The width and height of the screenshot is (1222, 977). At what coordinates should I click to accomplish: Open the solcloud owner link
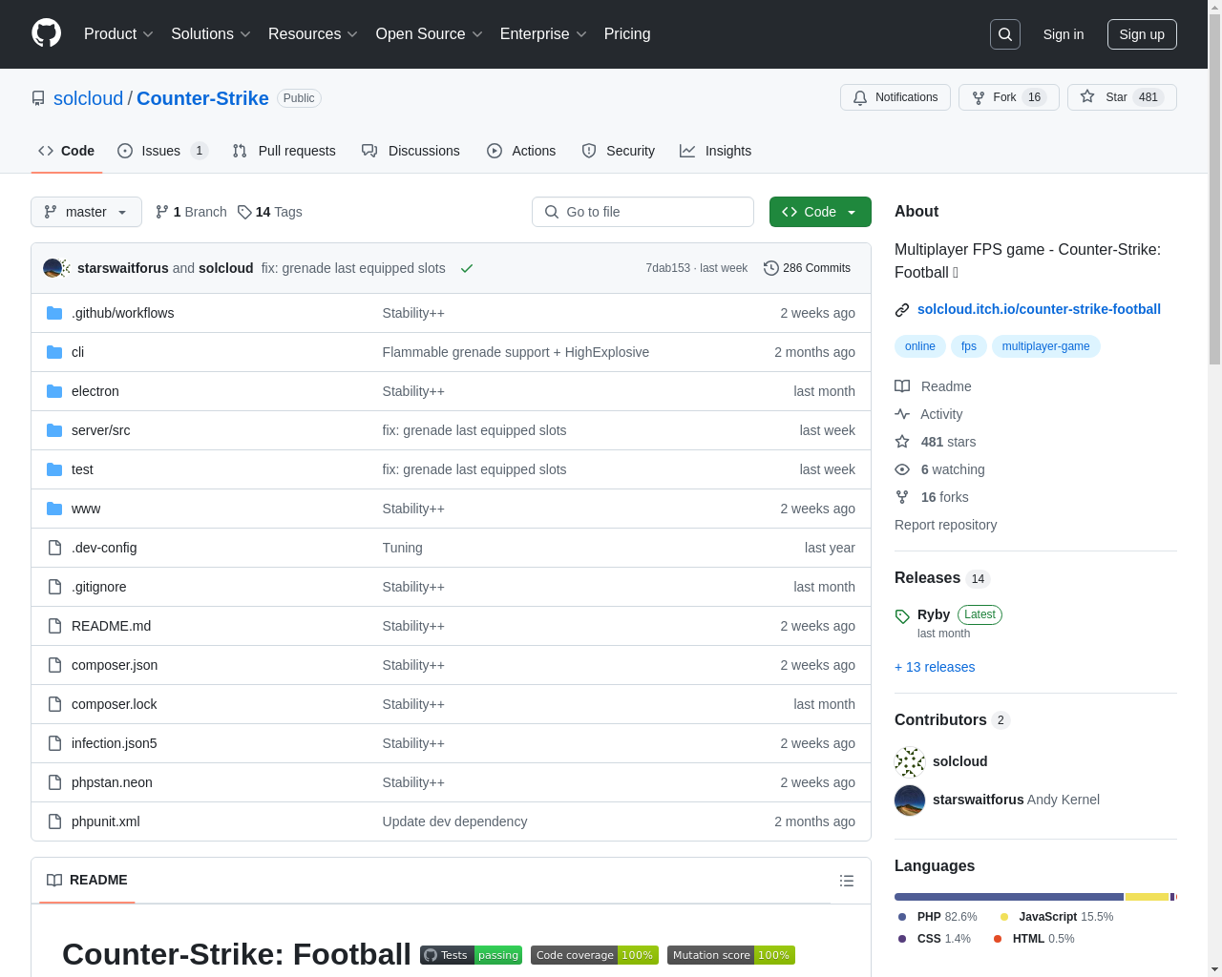(x=88, y=98)
